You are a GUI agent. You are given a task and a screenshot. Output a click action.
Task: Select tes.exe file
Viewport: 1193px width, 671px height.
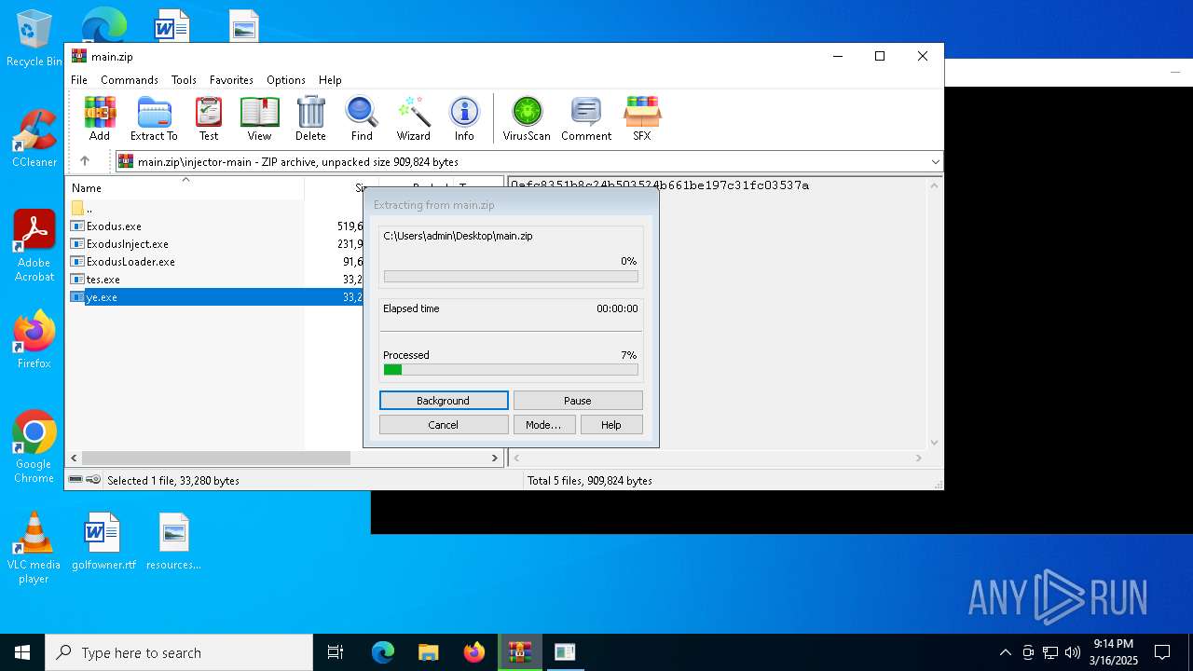pyautogui.click(x=103, y=280)
